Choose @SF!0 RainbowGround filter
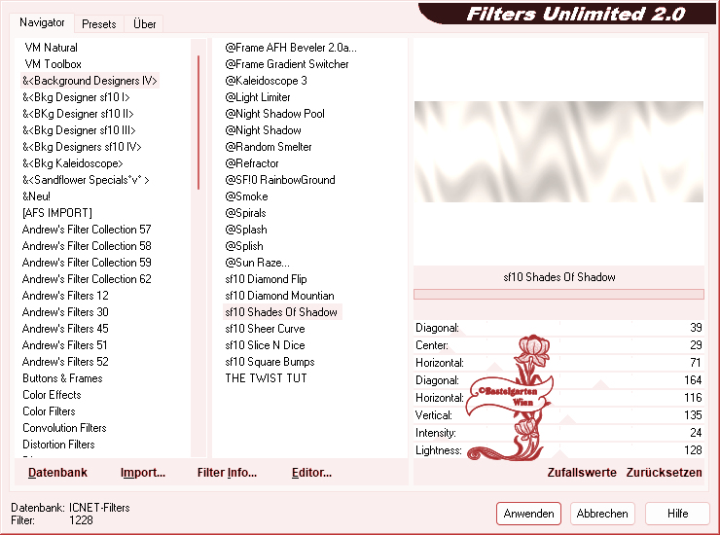 [280, 180]
